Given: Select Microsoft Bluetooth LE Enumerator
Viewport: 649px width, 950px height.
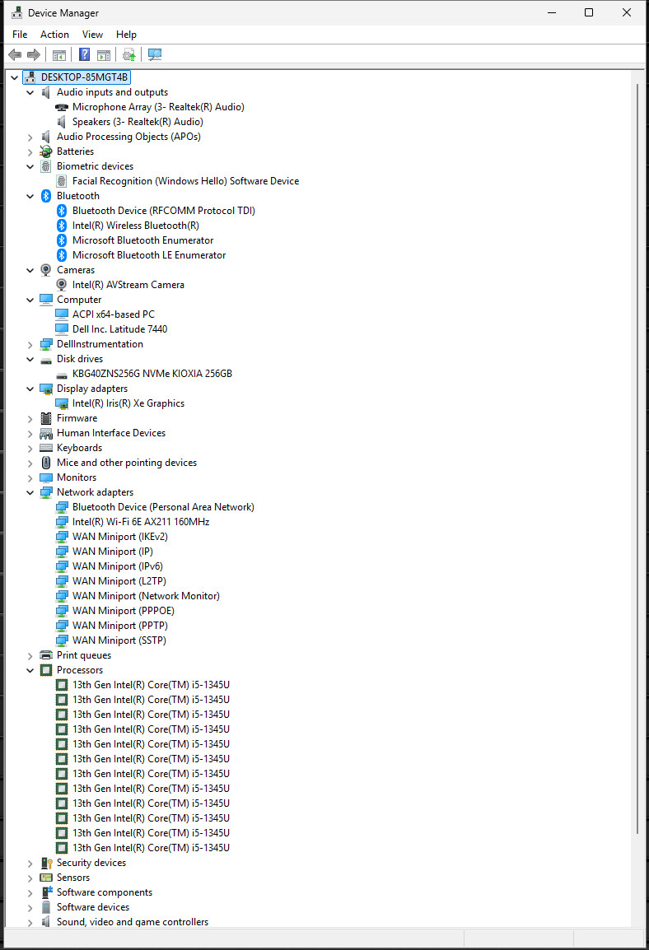Looking at the screenshot, I should 149,255.
